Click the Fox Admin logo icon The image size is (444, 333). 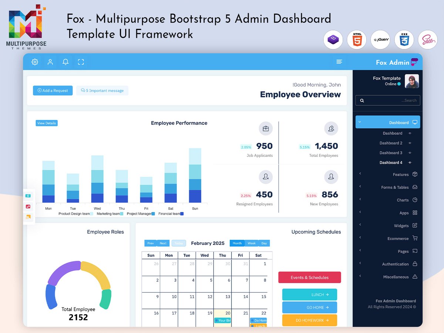click(414, 62)
